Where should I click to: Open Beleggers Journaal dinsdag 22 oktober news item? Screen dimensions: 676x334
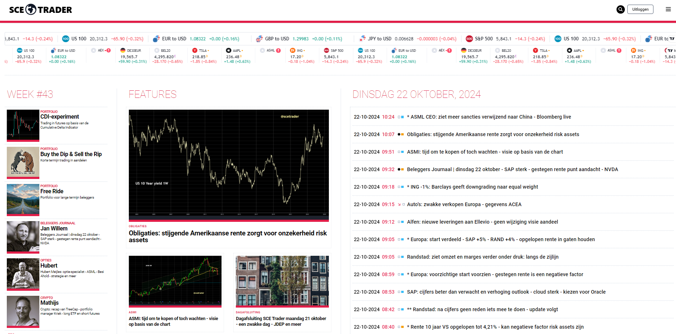(512, 170)
